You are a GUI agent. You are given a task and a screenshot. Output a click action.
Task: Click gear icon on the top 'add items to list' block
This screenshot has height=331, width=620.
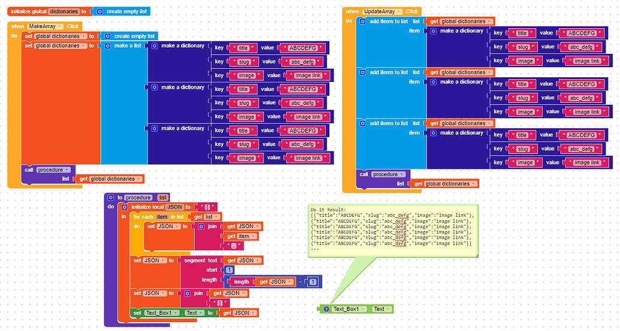pos(364,21)
